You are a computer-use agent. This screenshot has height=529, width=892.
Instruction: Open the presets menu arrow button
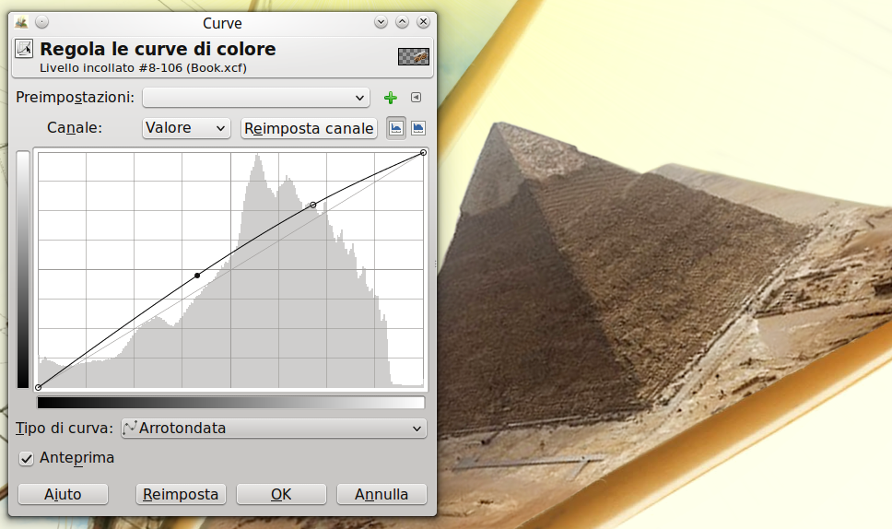pyautogui.click(x=417, y=98)
